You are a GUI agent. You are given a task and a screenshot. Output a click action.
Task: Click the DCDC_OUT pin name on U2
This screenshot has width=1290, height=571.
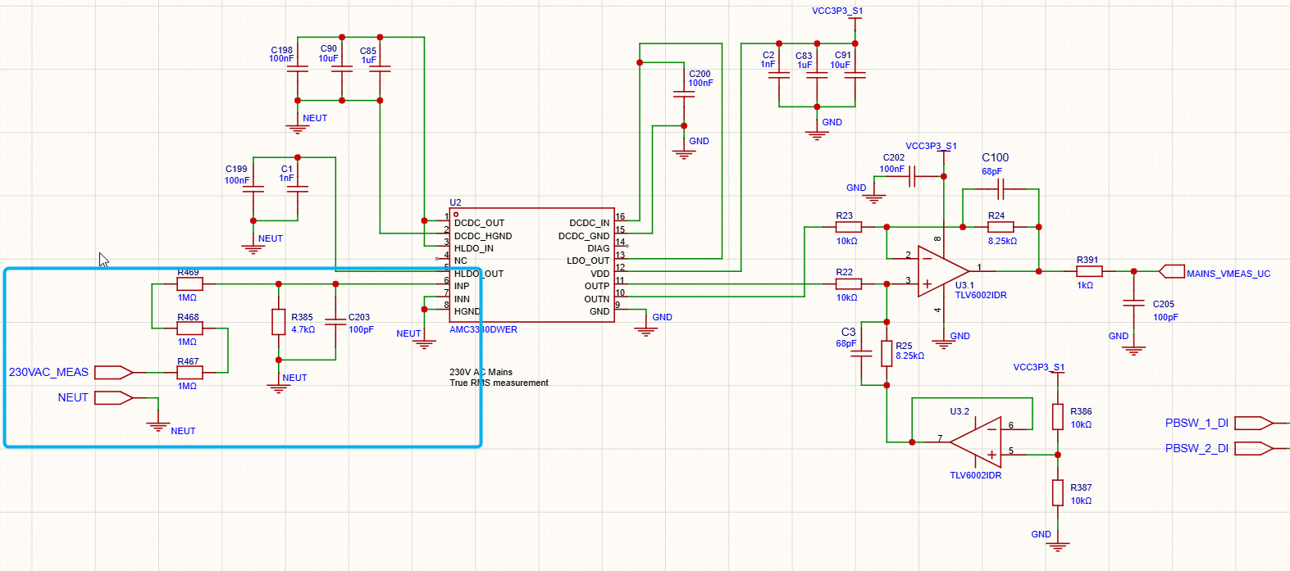coord(479,223)
